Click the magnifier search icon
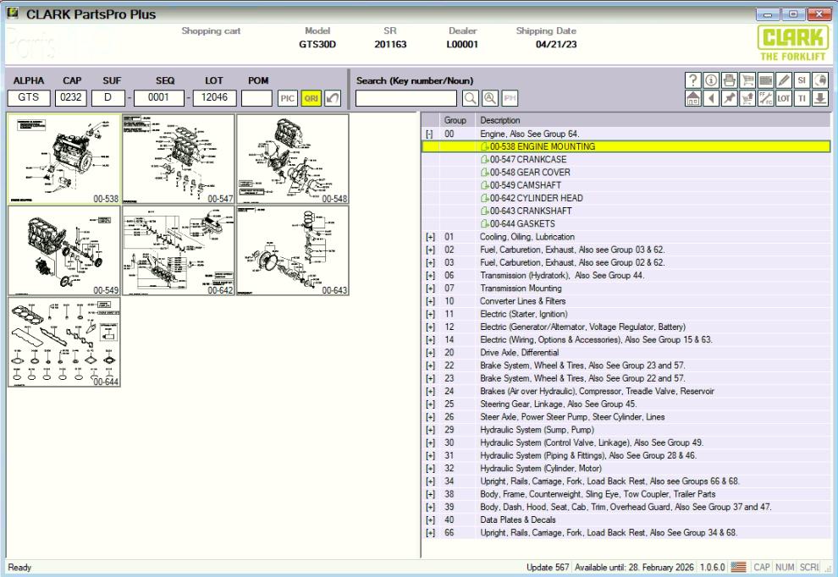The height and width of the screenshot is (577, 838). click(470, 98)
